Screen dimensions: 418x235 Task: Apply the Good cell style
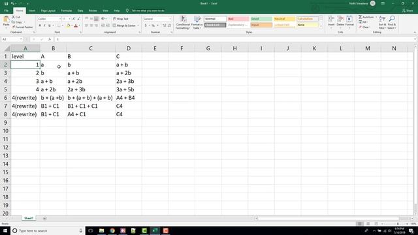pyautogui.click(x=261, y=19)
